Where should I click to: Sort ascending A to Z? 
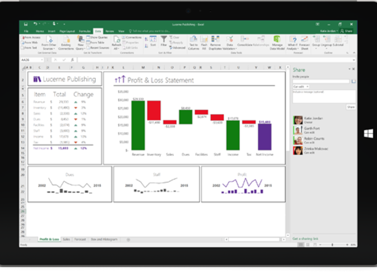[147, 39]
